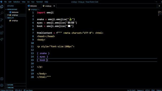
Task: Open the Help menu
Action: tap(46, 2)
